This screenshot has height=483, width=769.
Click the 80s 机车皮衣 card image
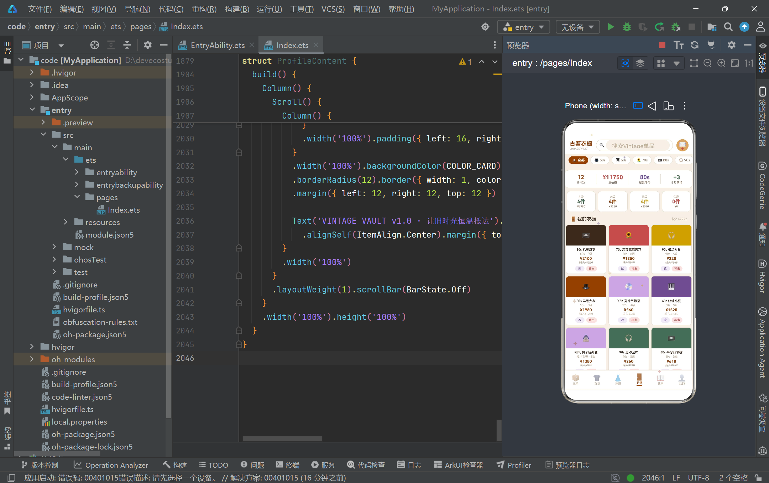[x=586, y=235]
